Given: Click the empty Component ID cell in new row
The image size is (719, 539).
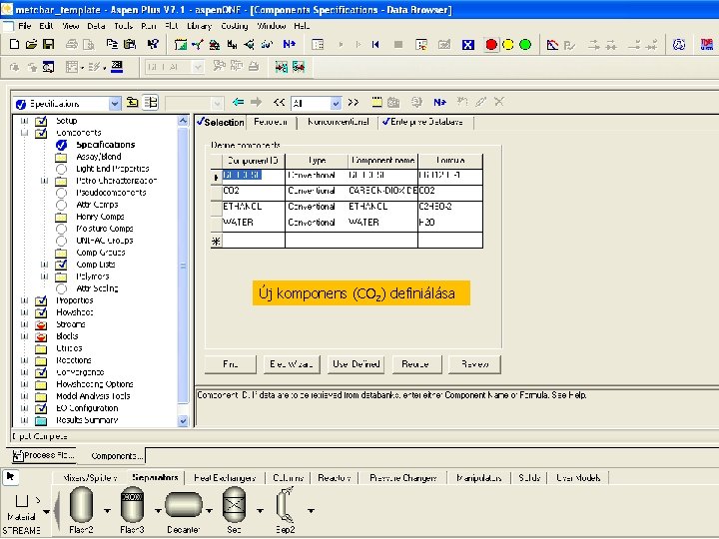Looking at the screenshot, I should [x=253, y=241].
